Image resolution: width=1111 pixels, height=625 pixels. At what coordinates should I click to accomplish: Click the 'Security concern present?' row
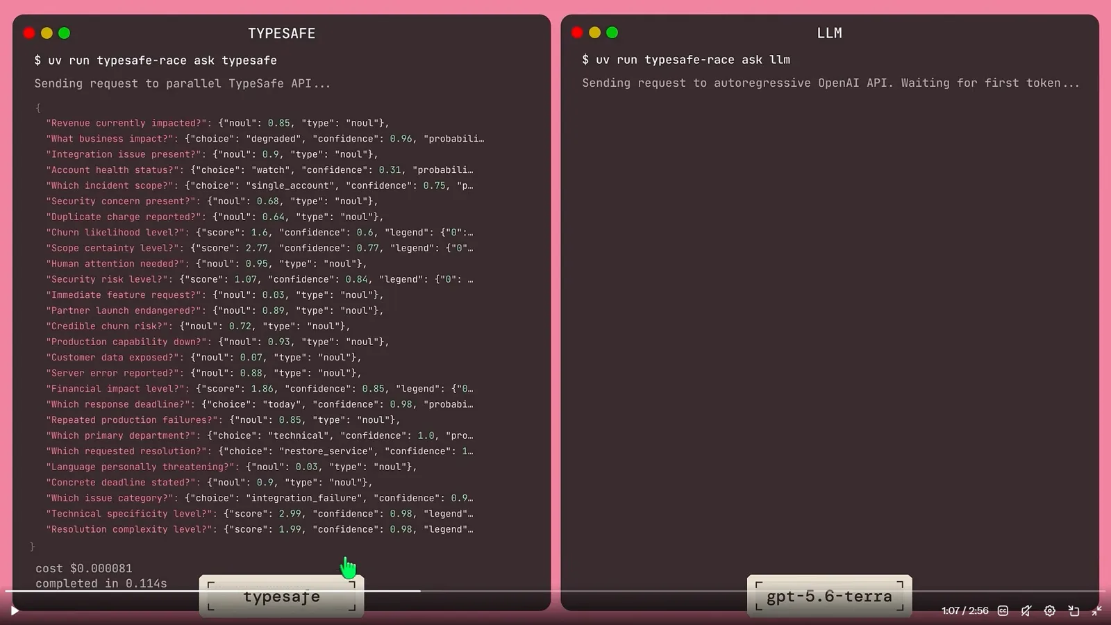(212, 201)
